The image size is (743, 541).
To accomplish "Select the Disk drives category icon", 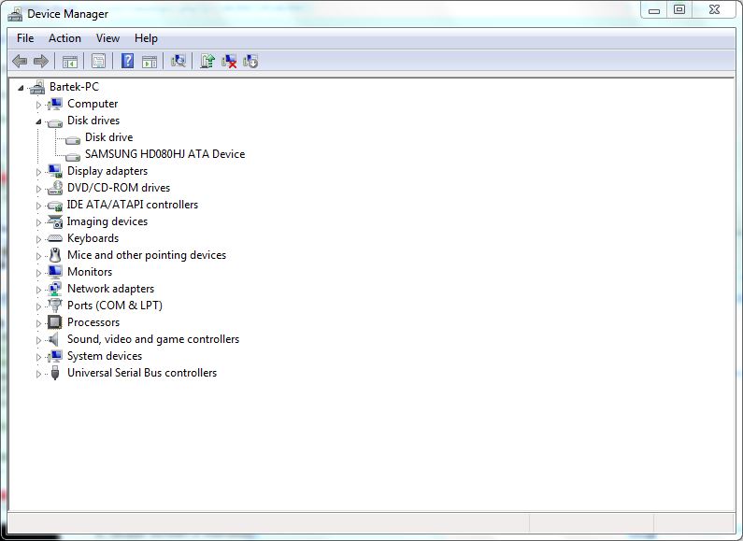I will click(55, 122).
